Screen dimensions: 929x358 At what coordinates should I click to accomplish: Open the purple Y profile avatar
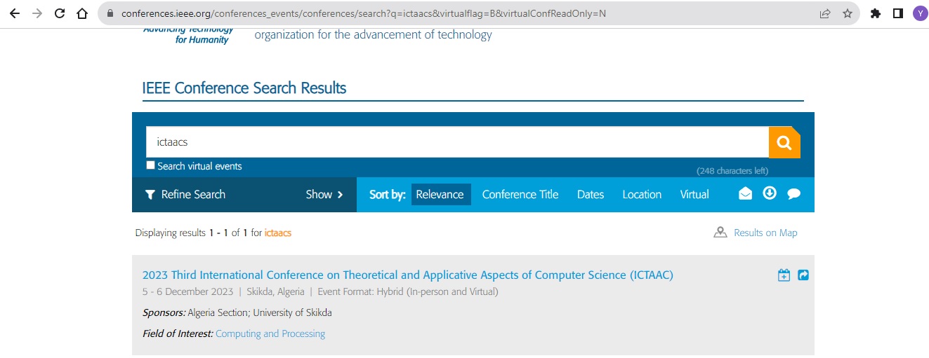click(x=919, y=13)
